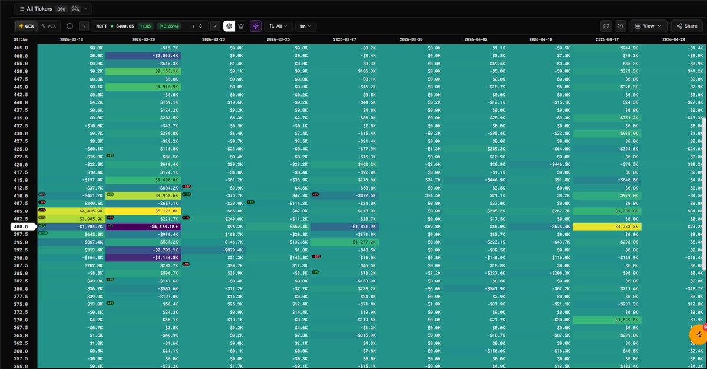The height and width of the screenshot is (369, 707).
Task: Click the Strike column header
Action: click(19, 39)
